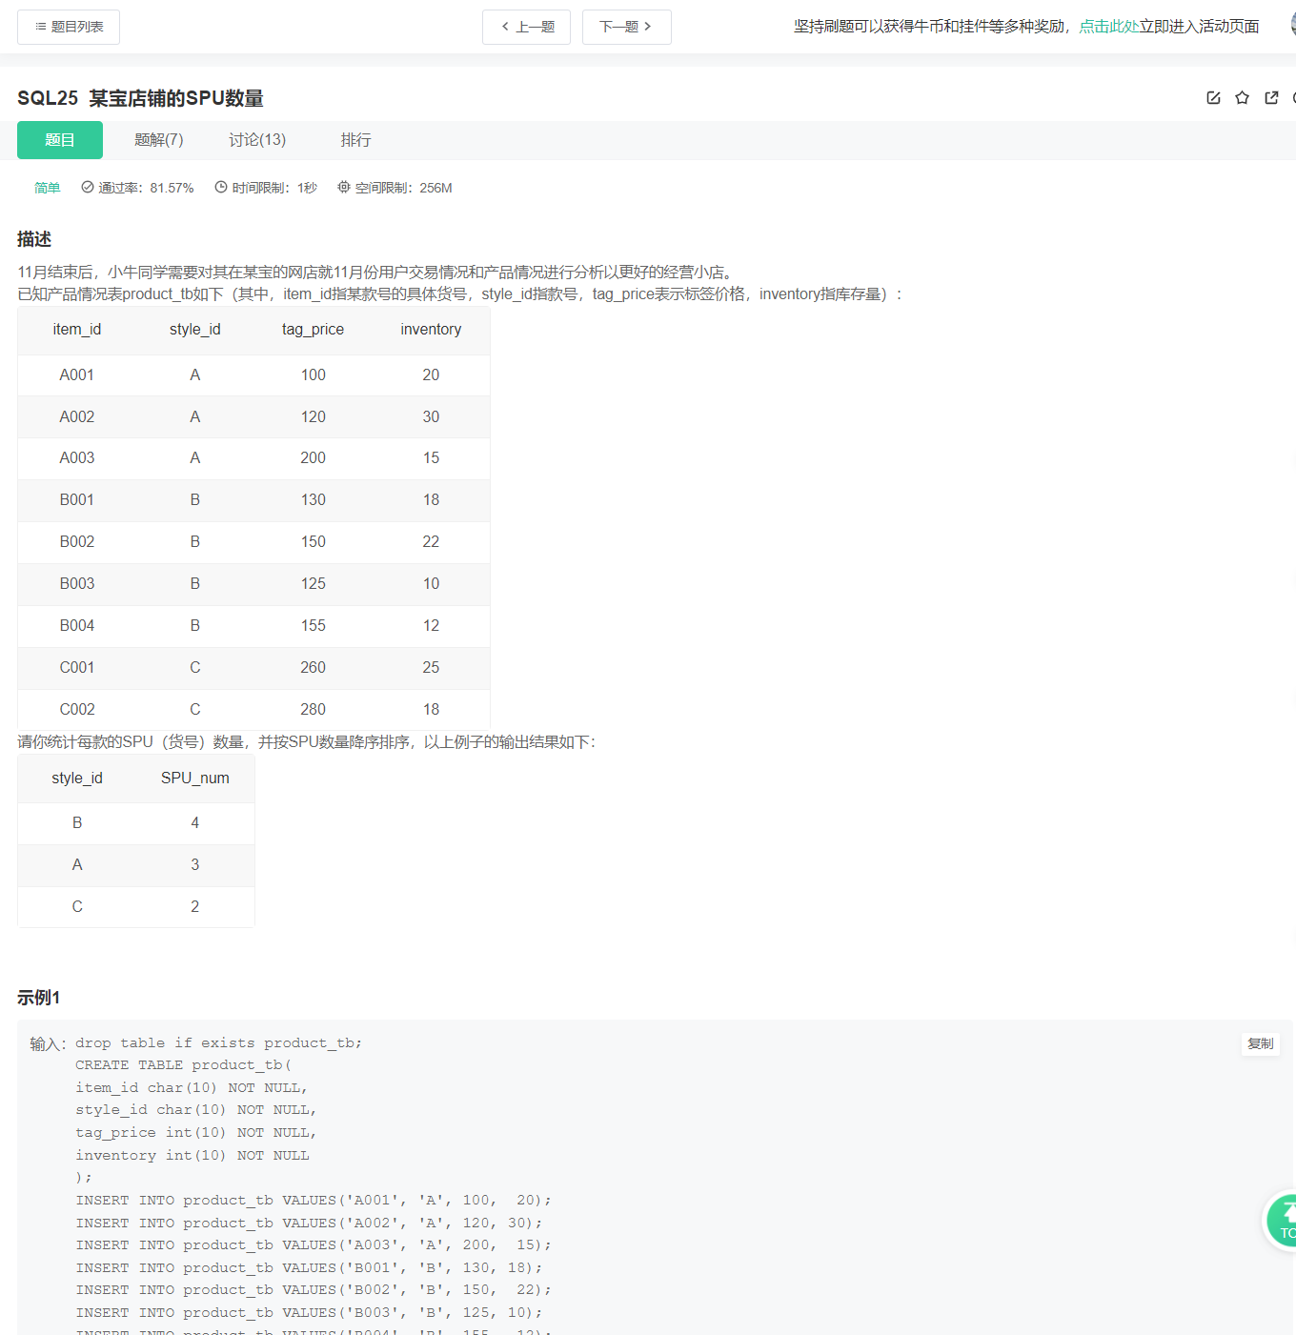Click tag_price value 260
The image size is (1296, 1335).
tap(314, 668)
